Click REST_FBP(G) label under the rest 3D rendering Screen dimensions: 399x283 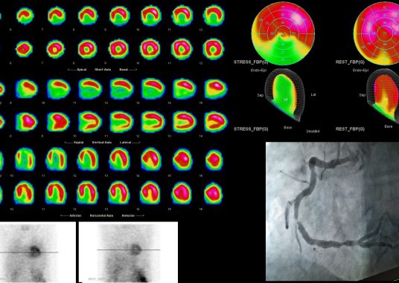(350, 129)
